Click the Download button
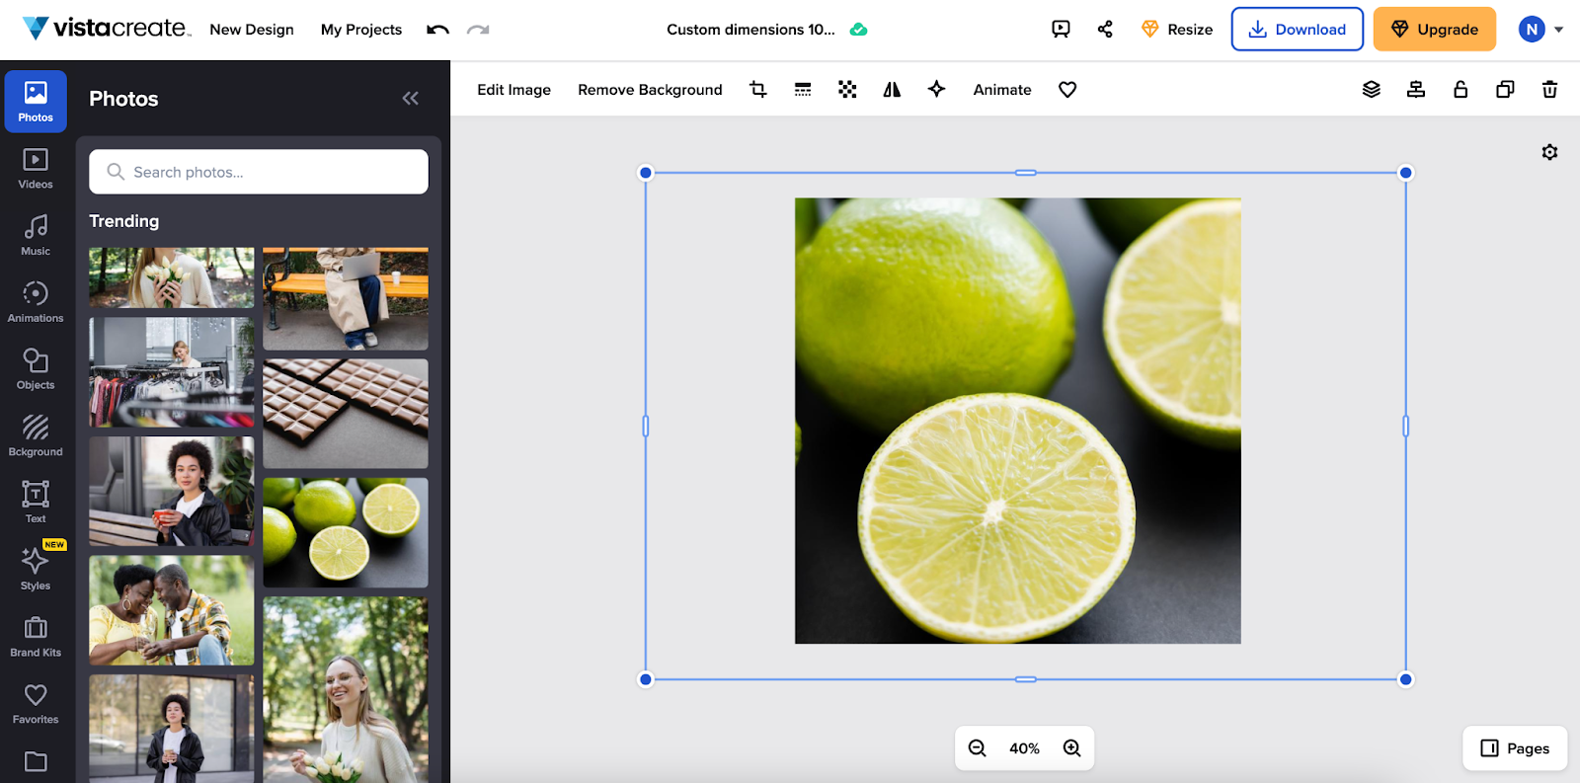 (x=1297, y=30)
